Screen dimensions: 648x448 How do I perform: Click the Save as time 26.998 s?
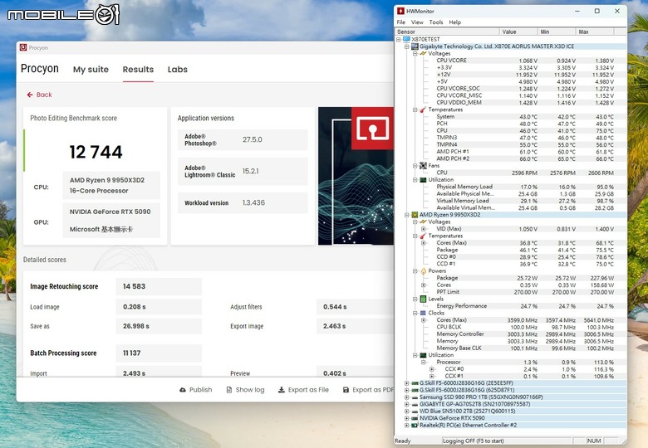[x=136, y=326]
